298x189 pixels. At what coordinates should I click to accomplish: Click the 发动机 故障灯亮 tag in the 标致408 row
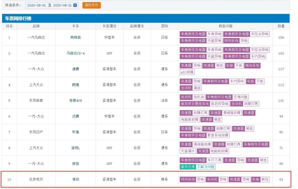[x=244, y=104]
